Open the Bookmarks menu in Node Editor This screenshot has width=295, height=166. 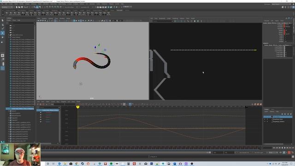point(162,18)
